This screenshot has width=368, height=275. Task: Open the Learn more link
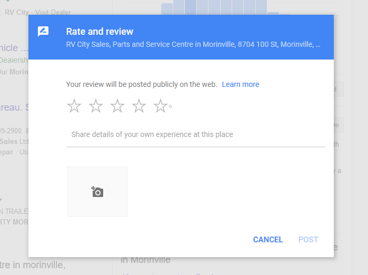241,84
